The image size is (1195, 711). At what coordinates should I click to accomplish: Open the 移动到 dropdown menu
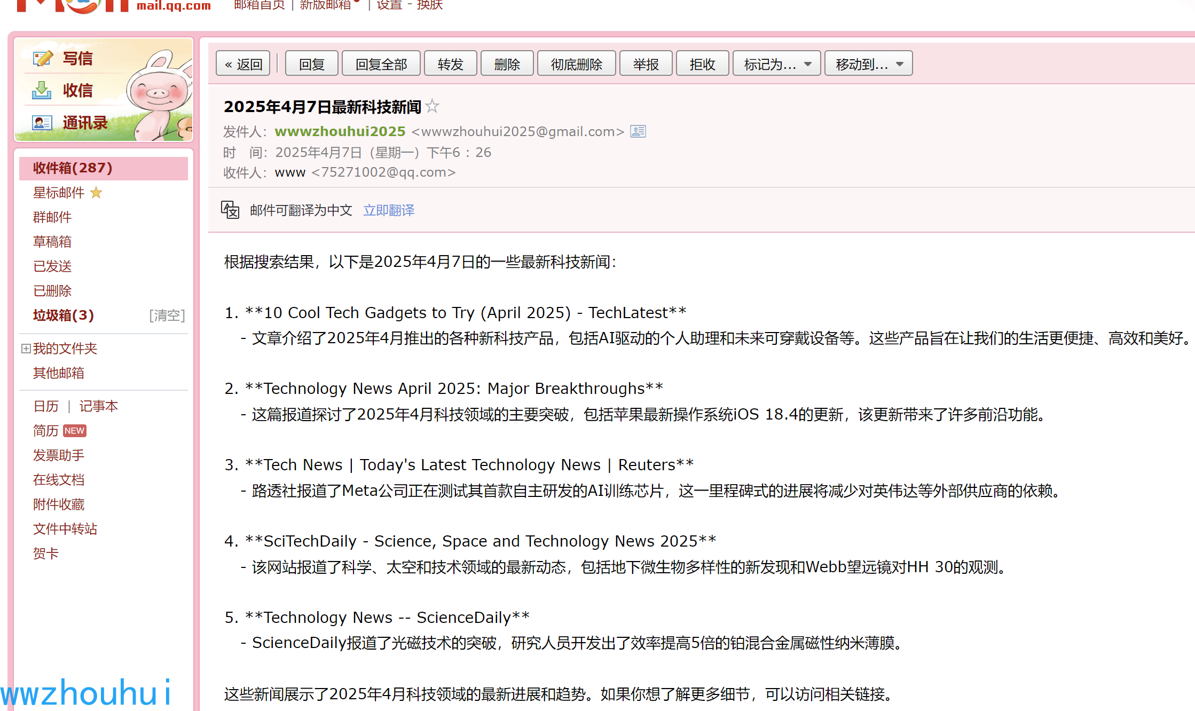pyautogui.click(x=868, y=64)
